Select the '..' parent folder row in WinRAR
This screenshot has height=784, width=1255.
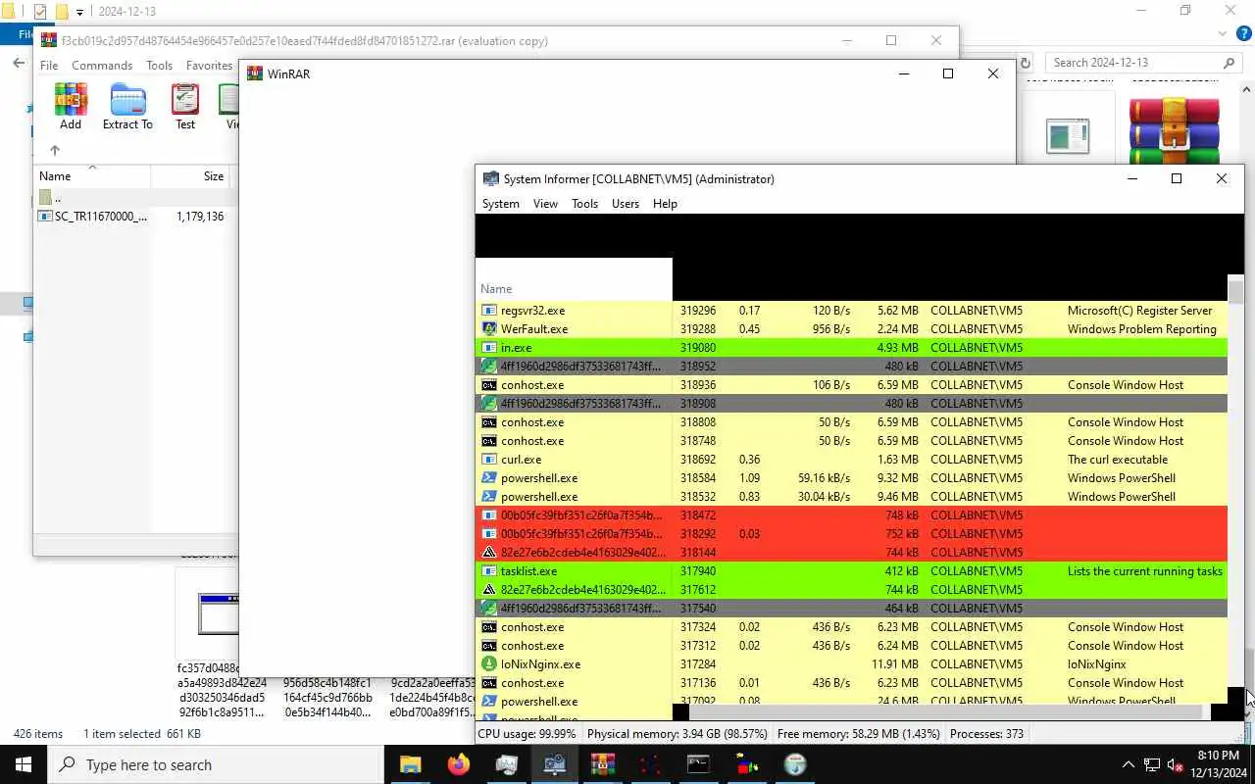[133, 198]
